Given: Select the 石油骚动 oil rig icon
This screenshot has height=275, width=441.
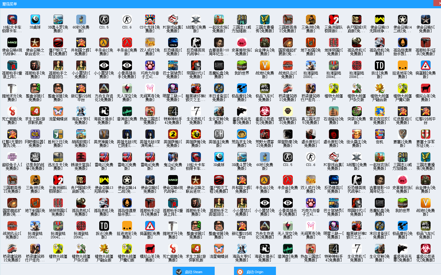Looking at the screenshot, I should point(334,112).
